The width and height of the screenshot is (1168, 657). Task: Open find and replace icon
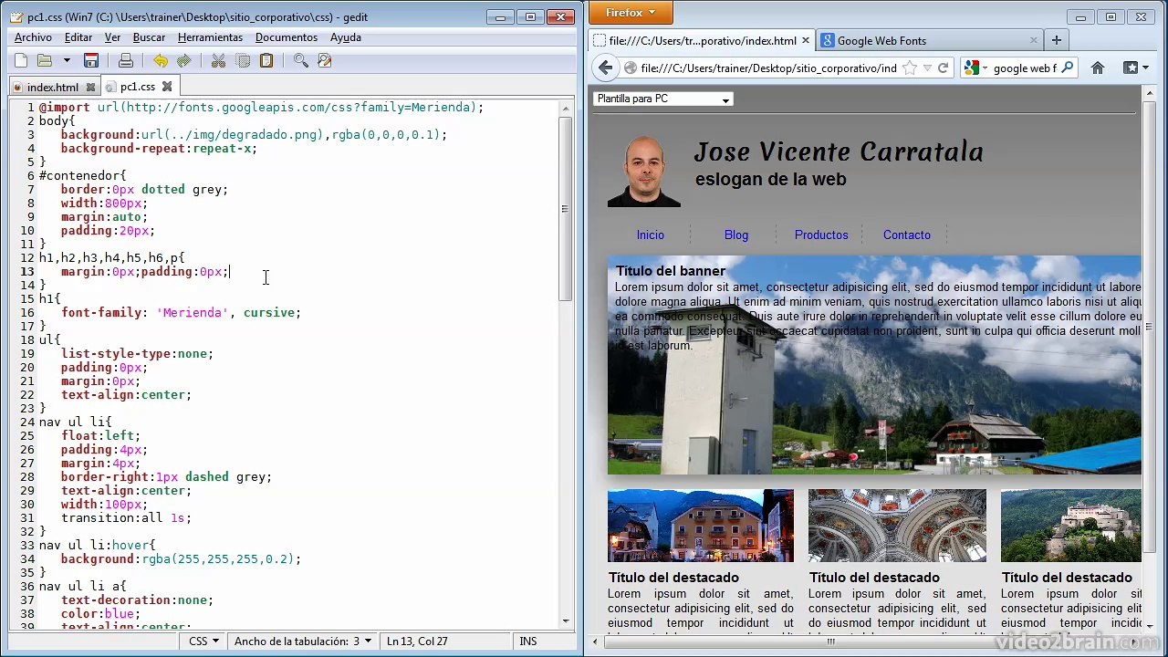(x=324, y=60)
